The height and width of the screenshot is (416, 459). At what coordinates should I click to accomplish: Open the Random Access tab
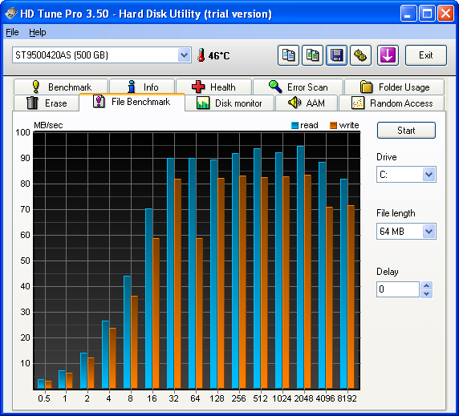[x=392, y=103]
